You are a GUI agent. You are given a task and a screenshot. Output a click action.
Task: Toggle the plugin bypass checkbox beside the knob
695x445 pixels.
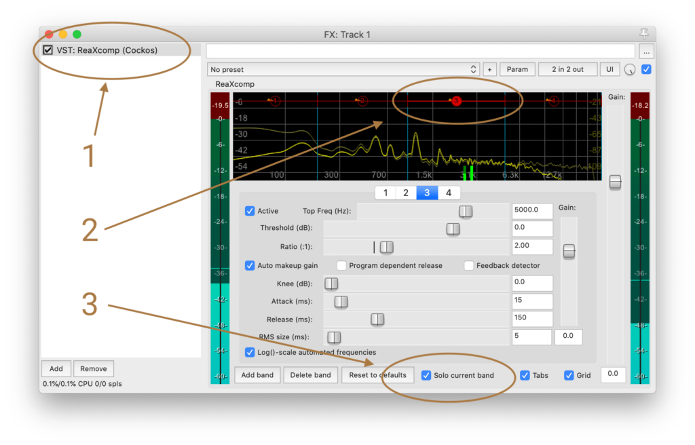click(646, 70)
